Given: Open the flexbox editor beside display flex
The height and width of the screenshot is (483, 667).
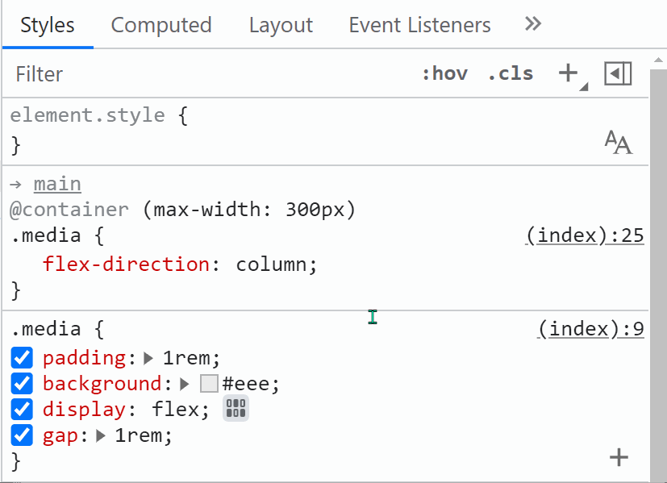Looking at the screenshot, I should [x=235, y=409].
